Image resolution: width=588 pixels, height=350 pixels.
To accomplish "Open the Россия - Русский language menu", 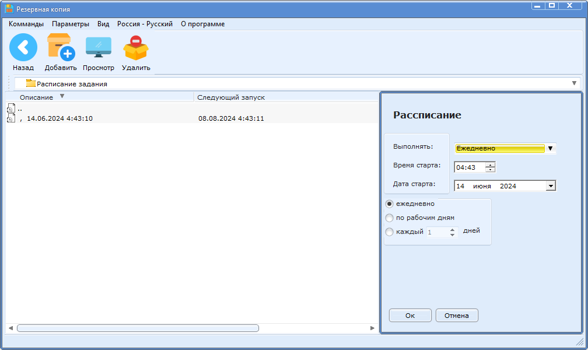I will pos(145,24).
